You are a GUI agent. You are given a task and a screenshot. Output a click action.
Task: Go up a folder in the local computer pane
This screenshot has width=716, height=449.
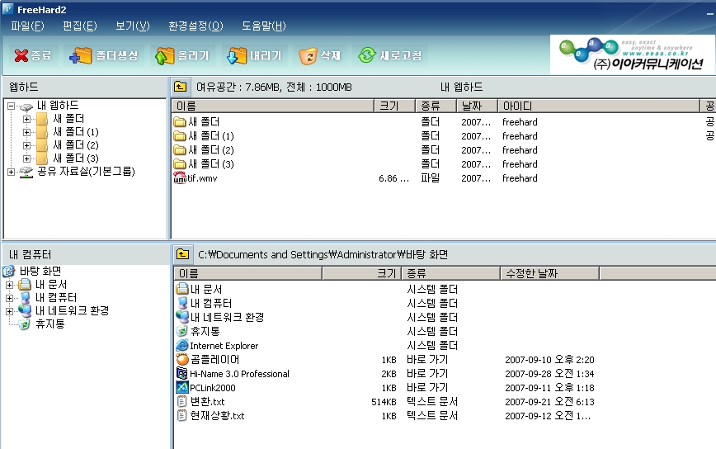182,255
